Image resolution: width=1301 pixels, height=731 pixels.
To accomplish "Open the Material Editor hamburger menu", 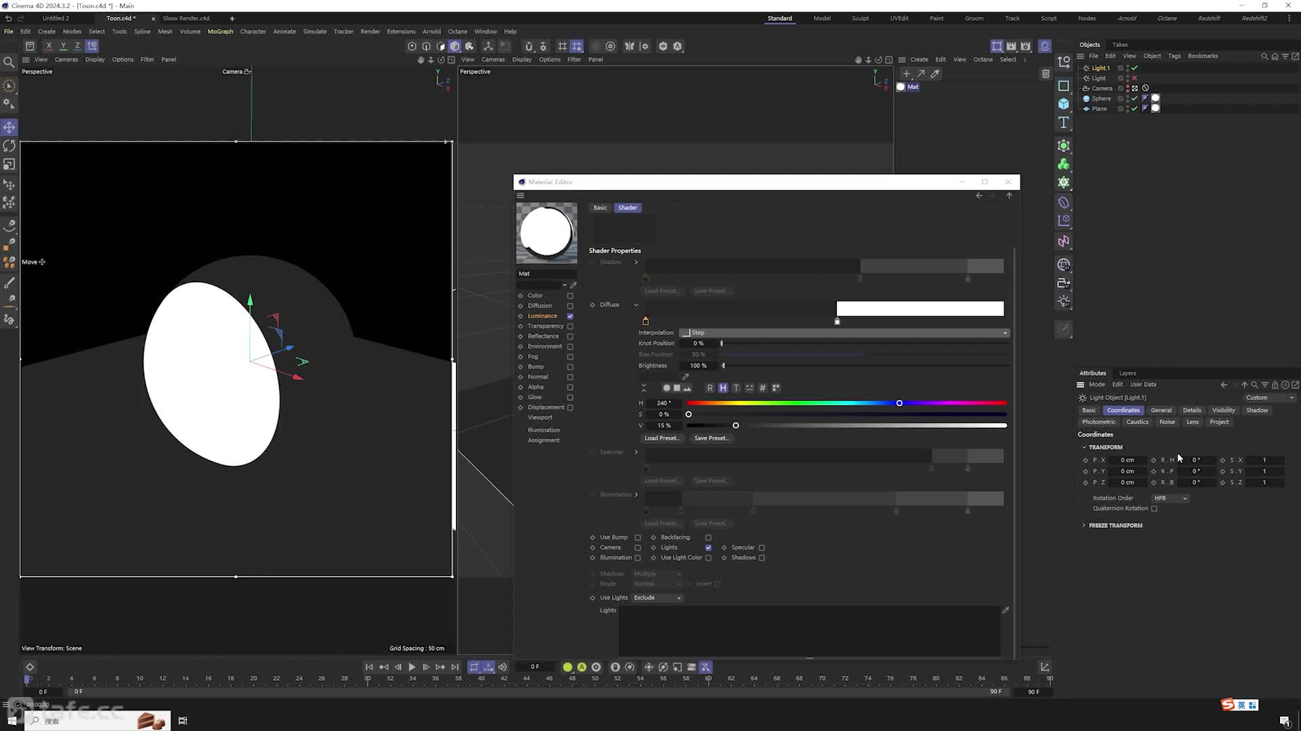I will click(520, 196).
